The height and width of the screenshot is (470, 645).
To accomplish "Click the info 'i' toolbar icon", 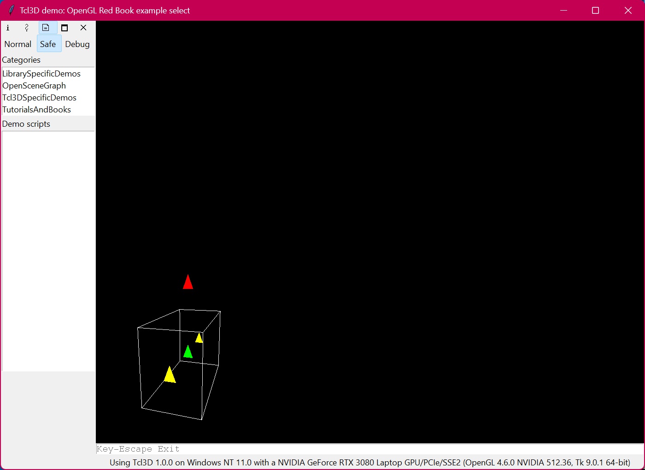I will (x=8, y=28).
